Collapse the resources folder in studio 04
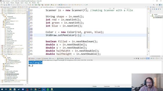 2,70
